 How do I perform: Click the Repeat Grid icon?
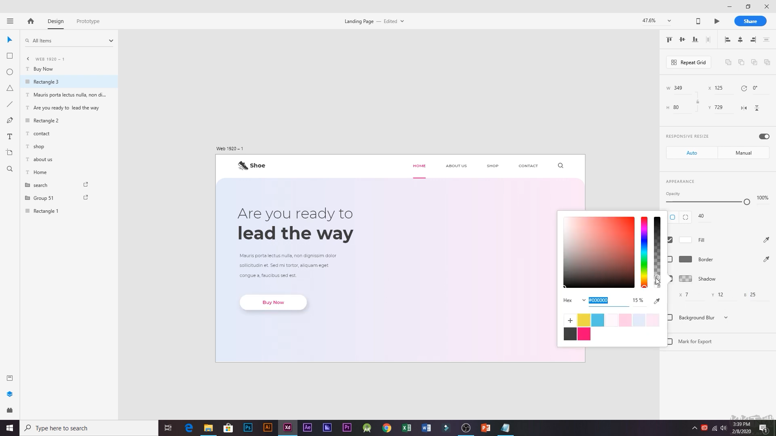pos(674,62)
